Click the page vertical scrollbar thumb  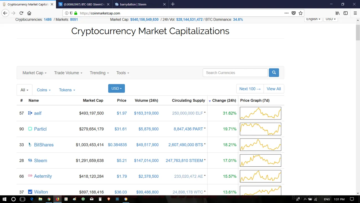(358, 32)
